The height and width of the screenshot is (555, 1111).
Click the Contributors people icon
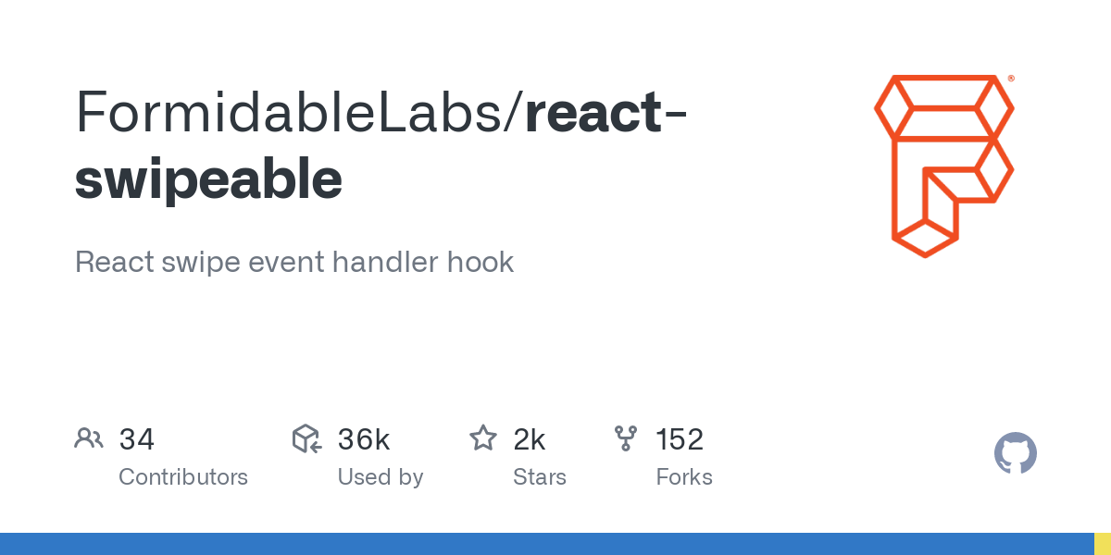pyautogui.click(x=89, y=438)
